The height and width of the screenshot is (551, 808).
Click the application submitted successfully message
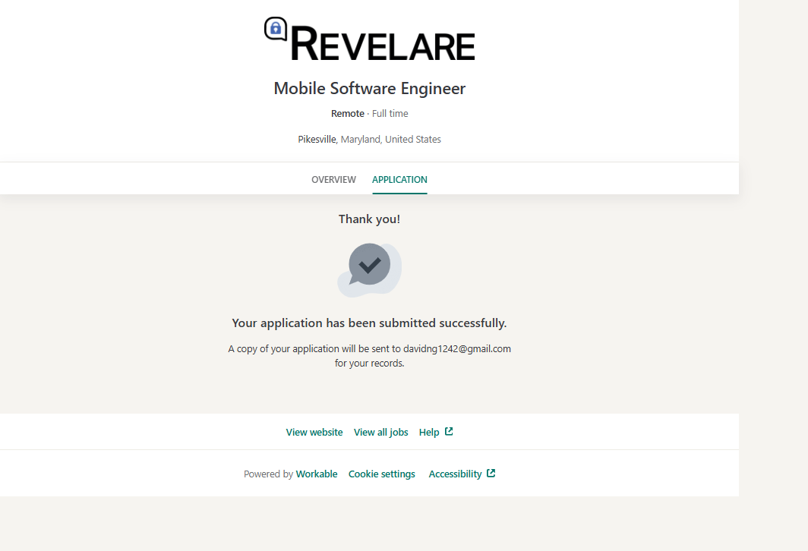coord(369,323)
